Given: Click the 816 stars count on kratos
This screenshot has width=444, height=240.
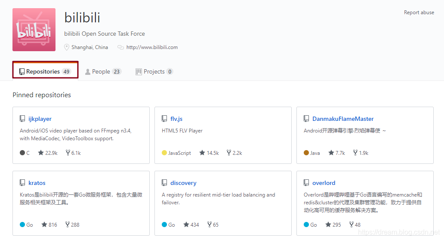Looking at the screenshot, I should [x=52, y=225].
